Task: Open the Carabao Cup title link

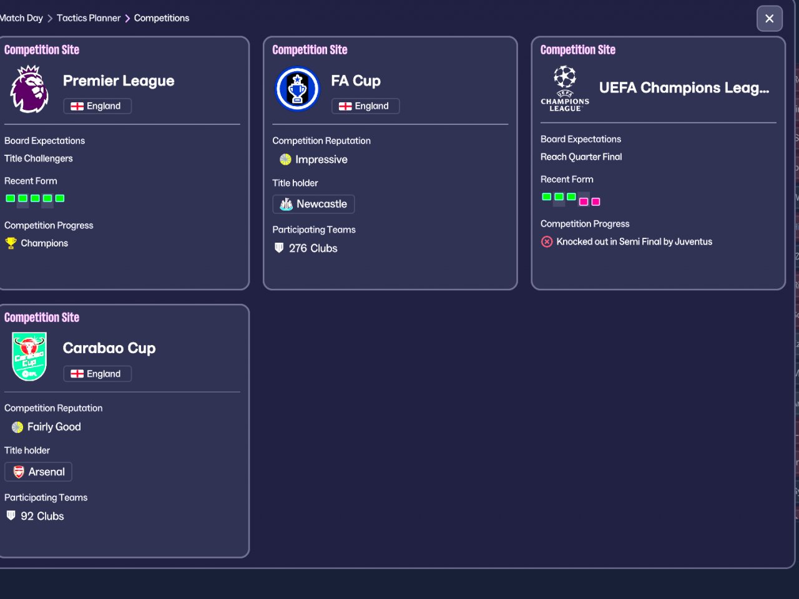Action: 109,348
